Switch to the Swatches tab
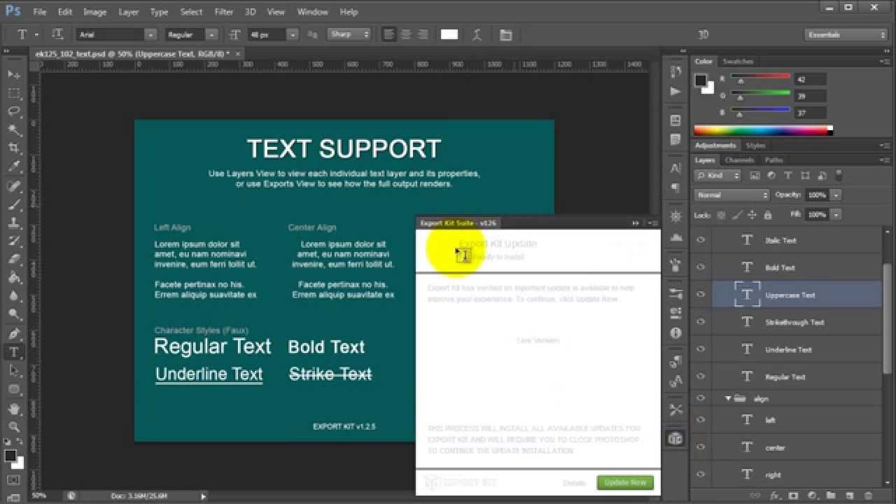Viewport: 896px width, 504px height. pos(738,62)
